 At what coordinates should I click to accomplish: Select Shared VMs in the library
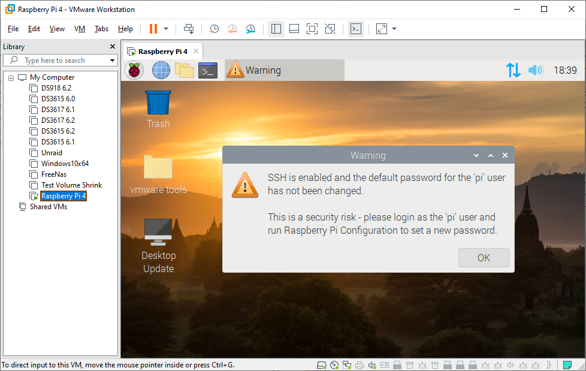(x=48, y=207)
